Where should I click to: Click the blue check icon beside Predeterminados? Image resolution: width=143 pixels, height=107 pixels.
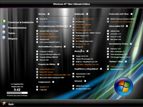pyautogui.click(x=4, y=27)
